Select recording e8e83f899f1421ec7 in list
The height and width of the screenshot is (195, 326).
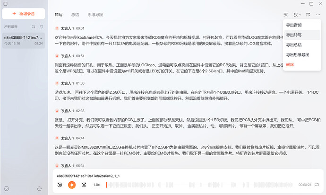(x=24, y=40)
